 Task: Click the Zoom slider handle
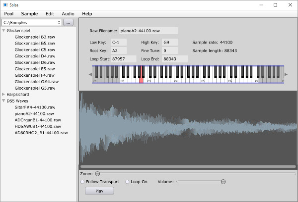pos(97,174)
